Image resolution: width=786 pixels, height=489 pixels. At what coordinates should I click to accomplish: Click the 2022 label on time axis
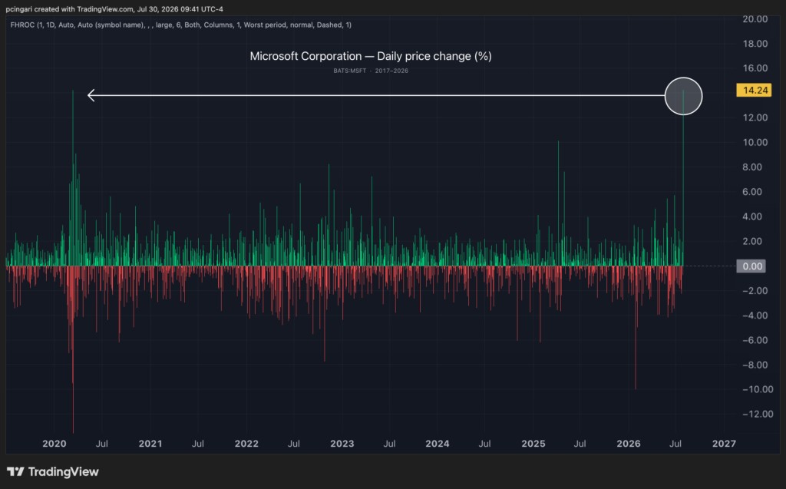point(246,444)
